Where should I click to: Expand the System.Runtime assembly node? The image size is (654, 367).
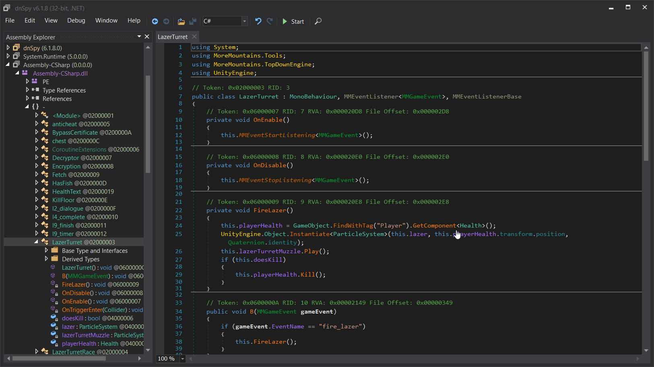tap(8, 56)
